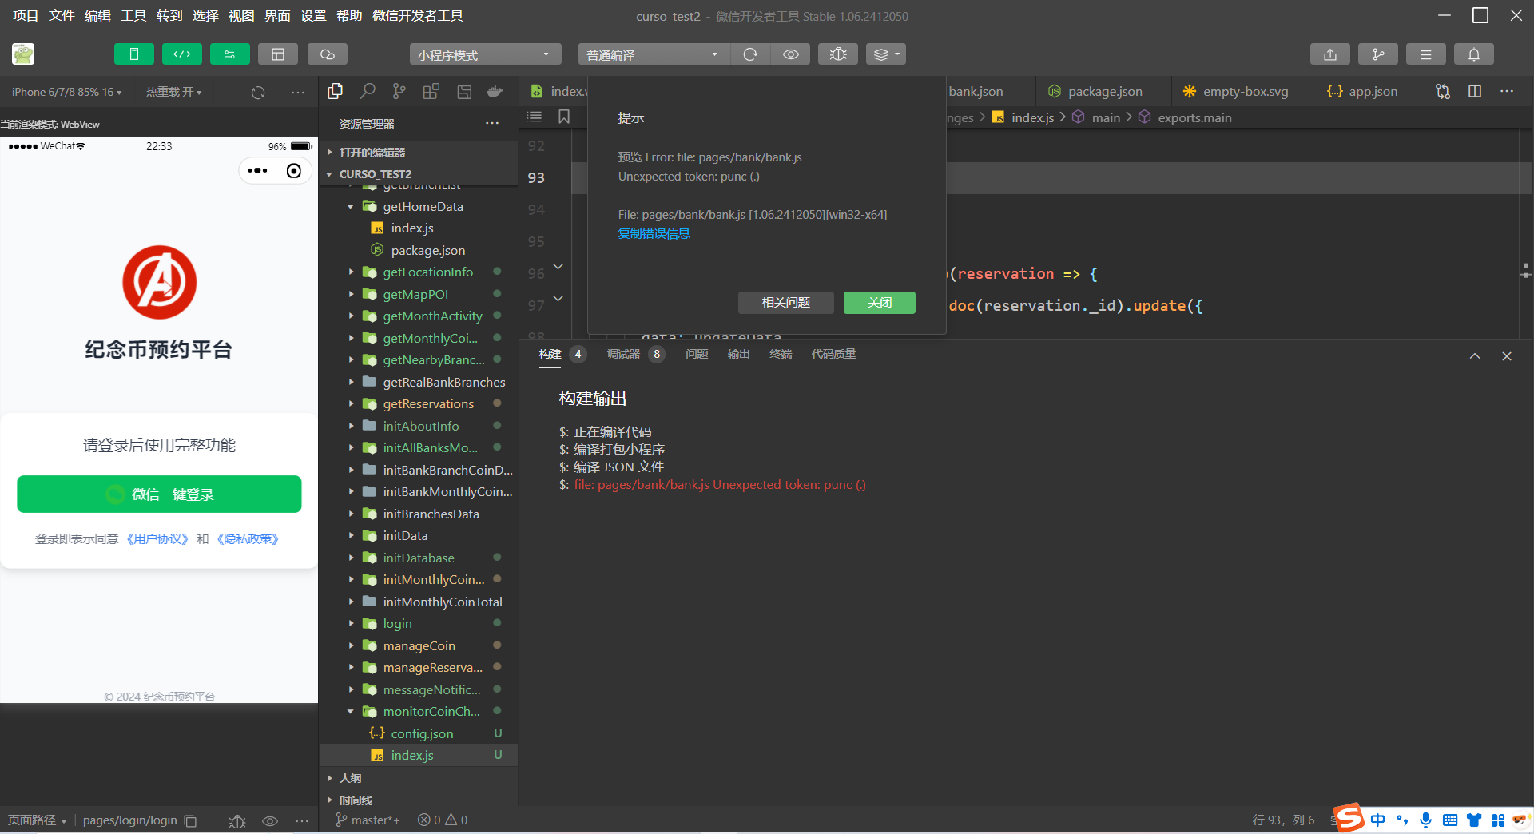This screenshot has height=834, width=1534.
Task: Open the privacy policy link
Action: 248,539
